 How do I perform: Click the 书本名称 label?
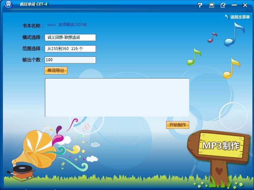pos(33,26)
